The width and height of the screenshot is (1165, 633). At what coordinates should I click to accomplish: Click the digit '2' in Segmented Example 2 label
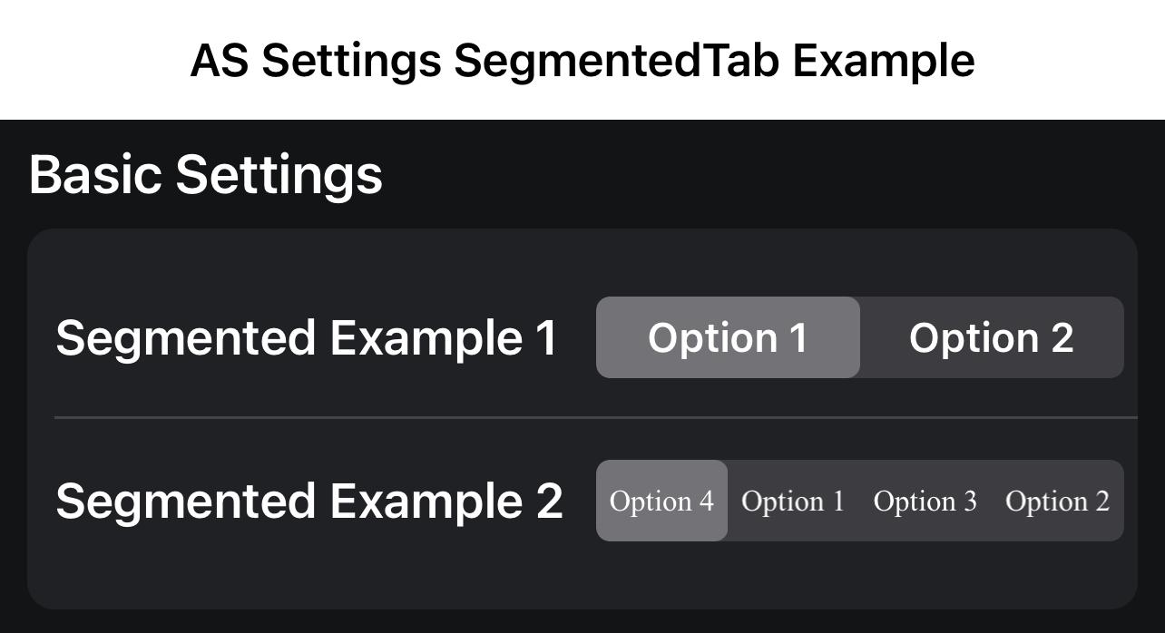548,501
